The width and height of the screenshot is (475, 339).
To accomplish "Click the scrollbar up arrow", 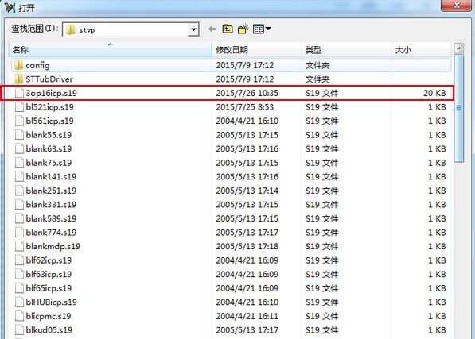I will pos(459,48).
